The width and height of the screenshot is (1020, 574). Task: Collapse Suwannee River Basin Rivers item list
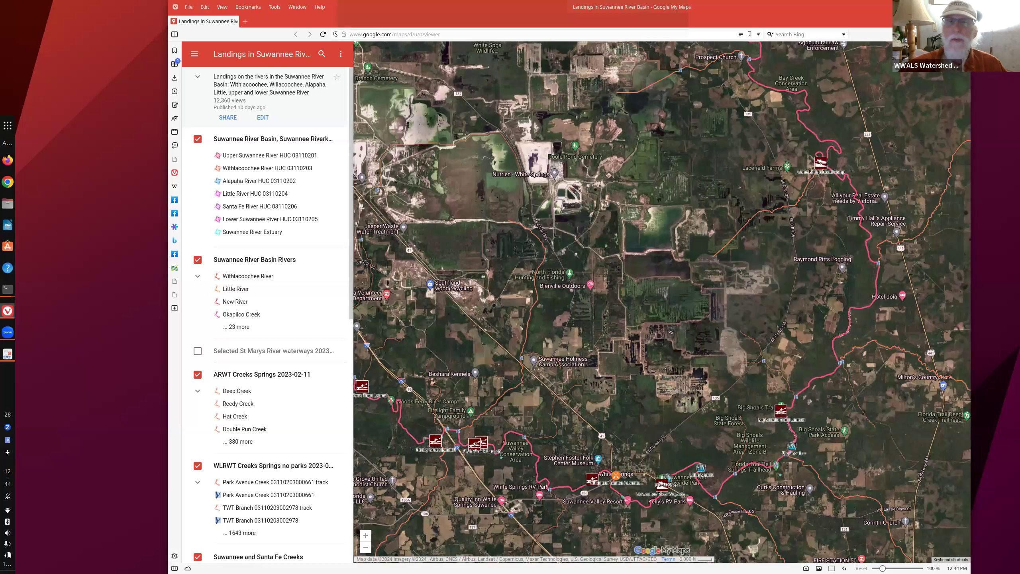click(x=198, y=276)
